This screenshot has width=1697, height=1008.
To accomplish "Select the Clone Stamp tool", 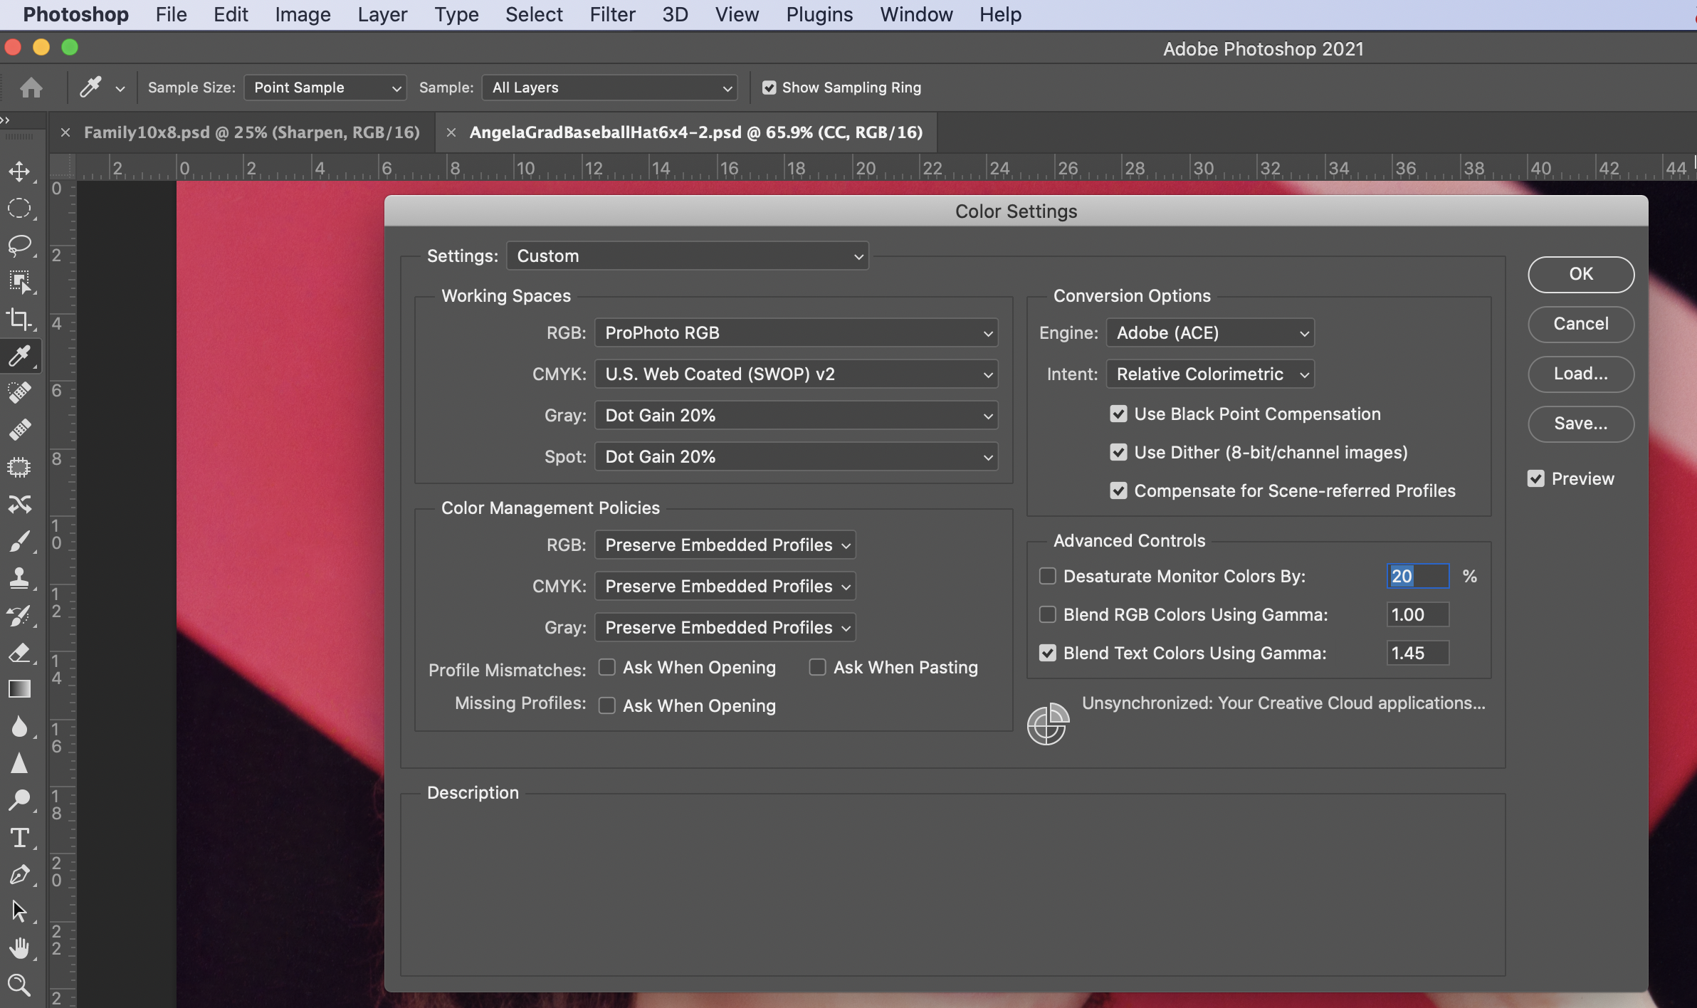I will (19, 577).
